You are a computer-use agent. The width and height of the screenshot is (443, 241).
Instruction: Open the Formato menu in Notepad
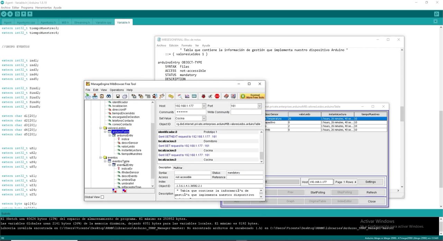pyautogui.click(x=187, y=45)
